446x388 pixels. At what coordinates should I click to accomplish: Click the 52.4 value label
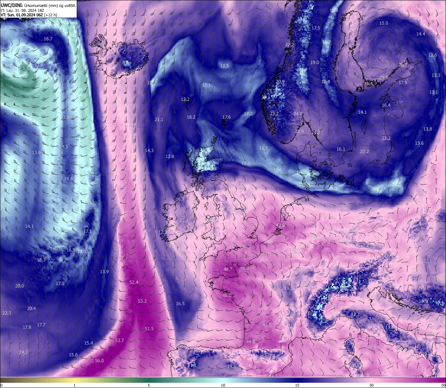click(x=134, y=282)
